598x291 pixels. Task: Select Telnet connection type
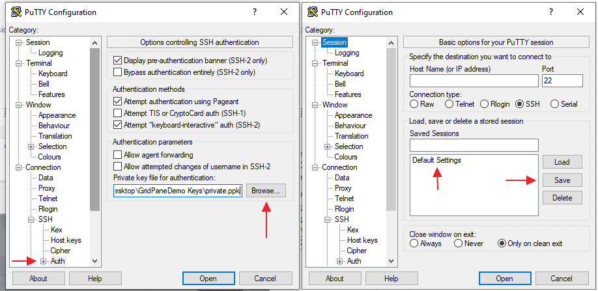point(449,104)
